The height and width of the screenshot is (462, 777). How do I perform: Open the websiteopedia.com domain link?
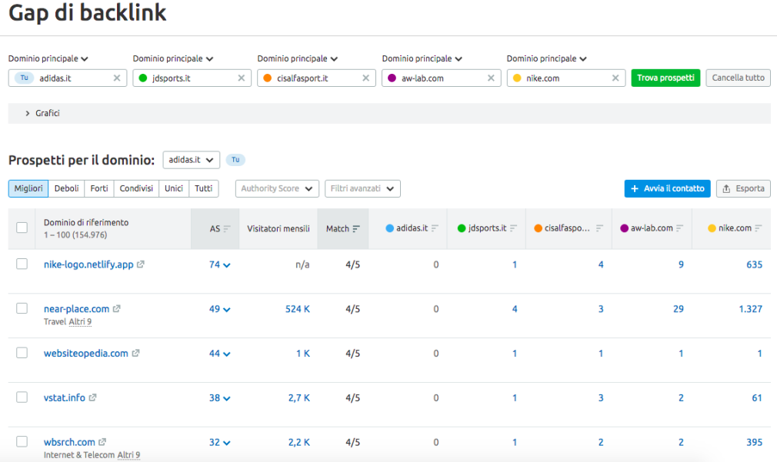85,353
